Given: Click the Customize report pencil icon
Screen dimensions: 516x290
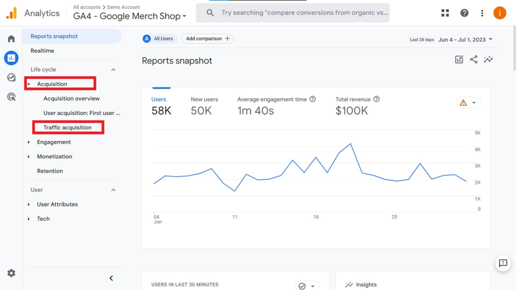Looking at the screenshot, I should pos(459,59).
